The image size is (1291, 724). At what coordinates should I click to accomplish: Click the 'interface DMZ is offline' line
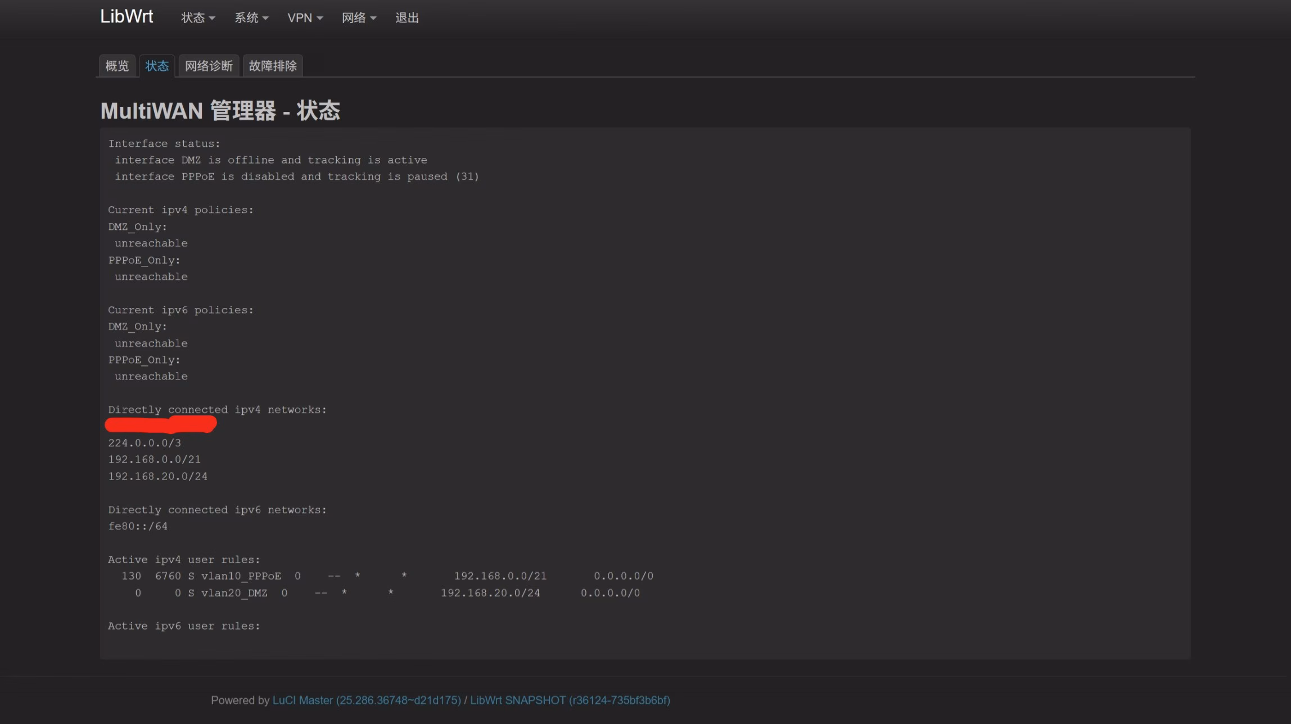pyautogui.click(x=270, y=160)
